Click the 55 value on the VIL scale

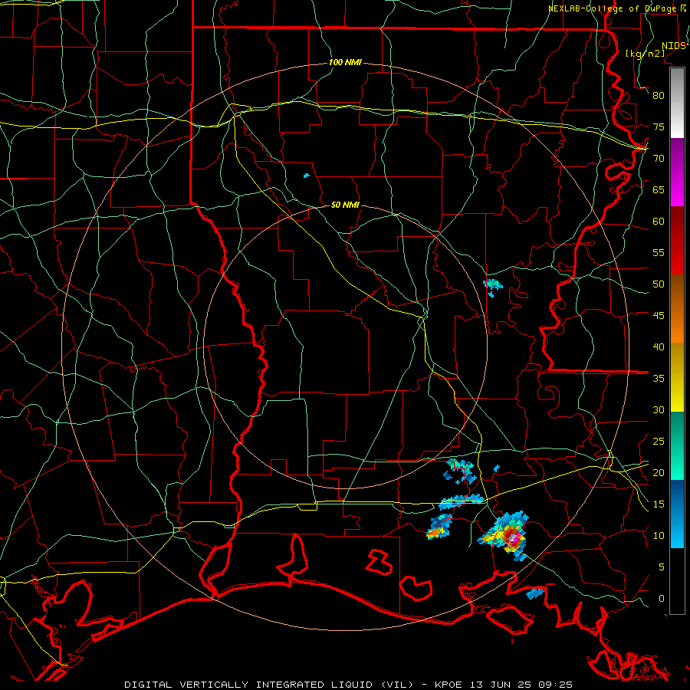[659, 252]
